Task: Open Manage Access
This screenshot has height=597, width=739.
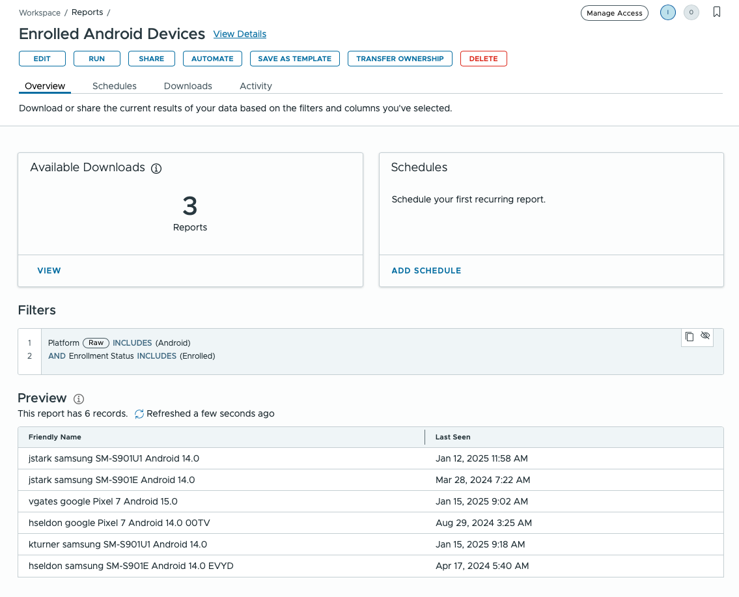Action: tap(614, 12)
